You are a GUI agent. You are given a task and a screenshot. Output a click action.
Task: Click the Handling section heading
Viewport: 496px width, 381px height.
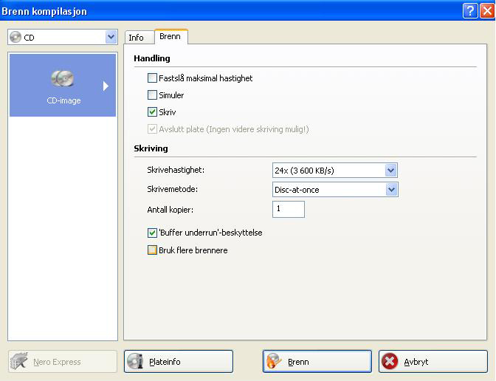[152, 58]
